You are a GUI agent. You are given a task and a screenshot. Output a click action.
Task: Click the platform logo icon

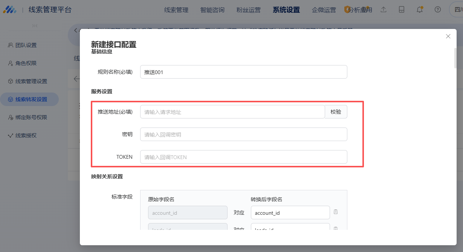(10, 10)
